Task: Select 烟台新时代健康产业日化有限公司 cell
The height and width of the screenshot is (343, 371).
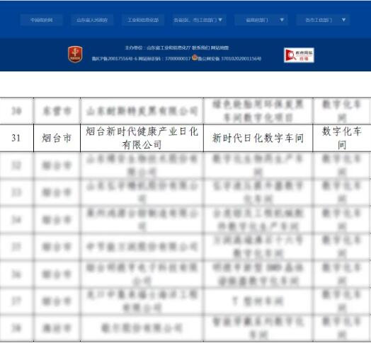Action: point(142,138)
